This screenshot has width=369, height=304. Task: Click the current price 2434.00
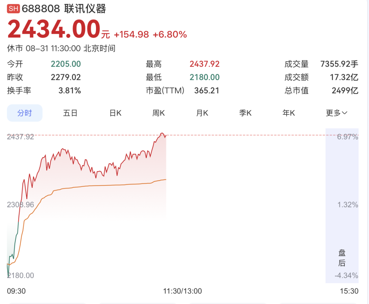(54, 29)
